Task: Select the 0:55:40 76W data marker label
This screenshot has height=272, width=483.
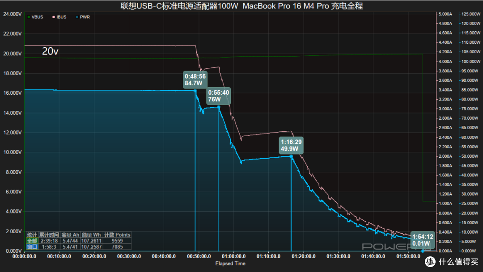Action: pos(218,96)
